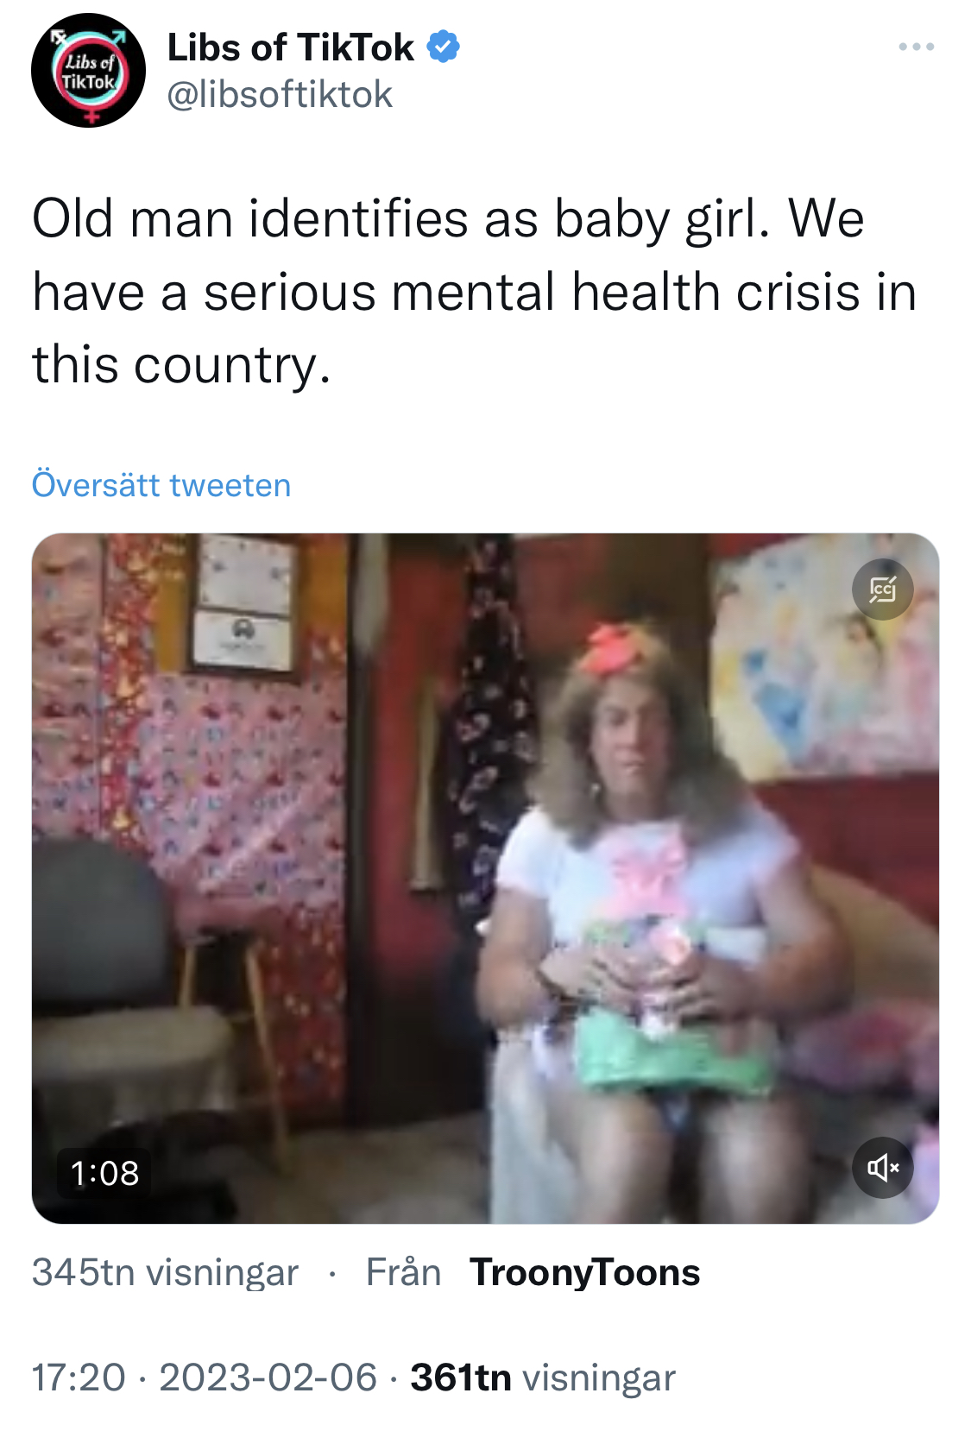Click the blue verified checkmark badge

click(444, 47)
